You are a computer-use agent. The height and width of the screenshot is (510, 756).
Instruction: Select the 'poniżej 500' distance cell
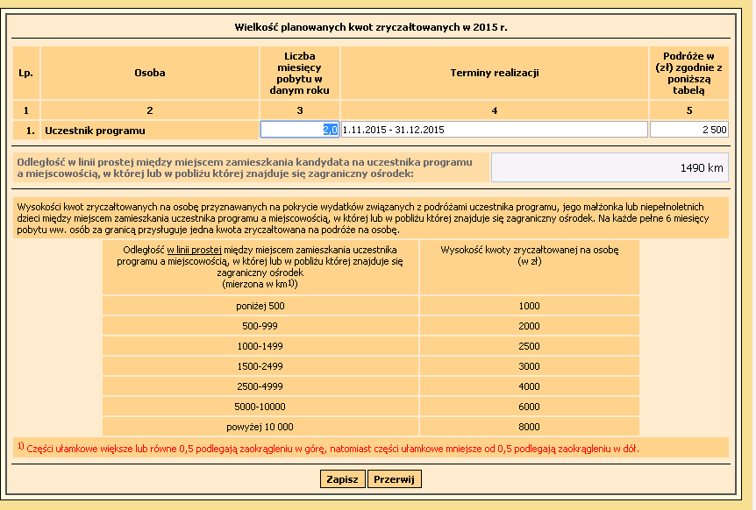pos(260,306)
